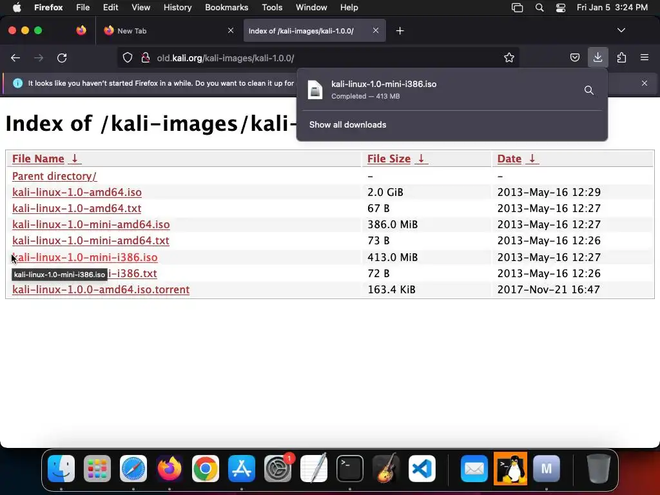Screen dimensions: 660x495
Task: Open kali-linux-1.0-amd64.txt
Action: 77,208
